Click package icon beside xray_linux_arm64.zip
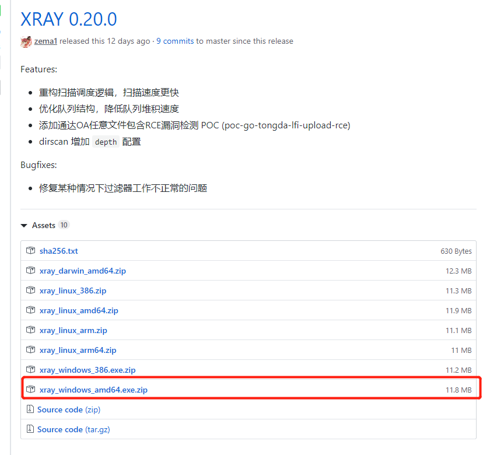The image size is (504, 455). point(30,349)
